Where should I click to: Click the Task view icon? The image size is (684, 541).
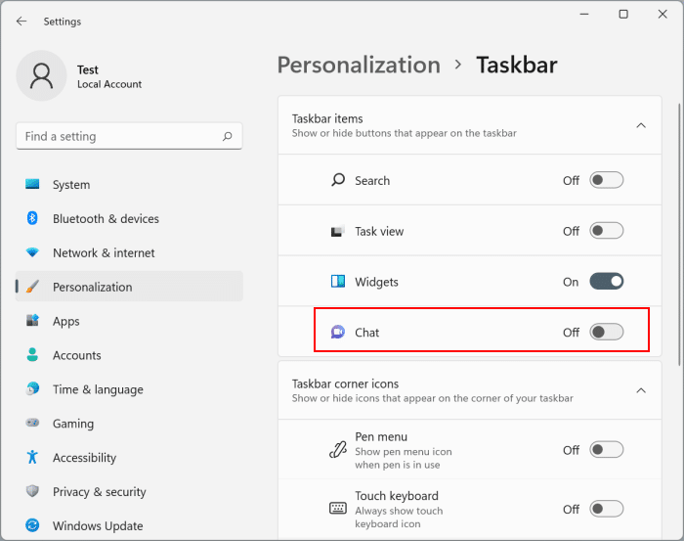click(x=338, y=231)
